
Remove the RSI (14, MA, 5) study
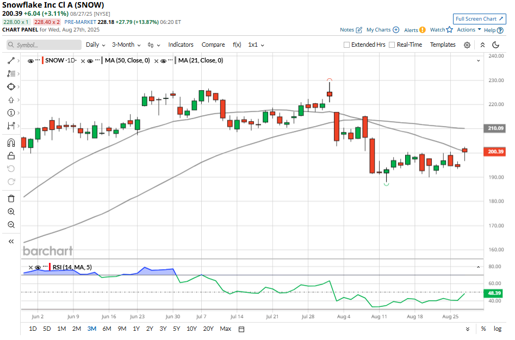30,268
